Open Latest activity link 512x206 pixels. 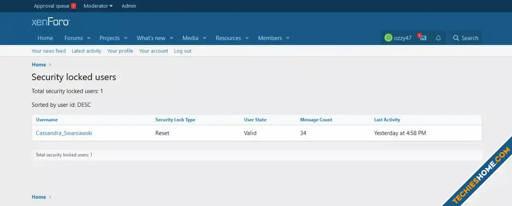tap(86, 51)
